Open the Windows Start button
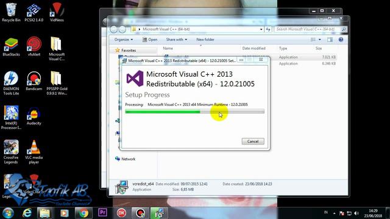 click(x=8, y=213)
